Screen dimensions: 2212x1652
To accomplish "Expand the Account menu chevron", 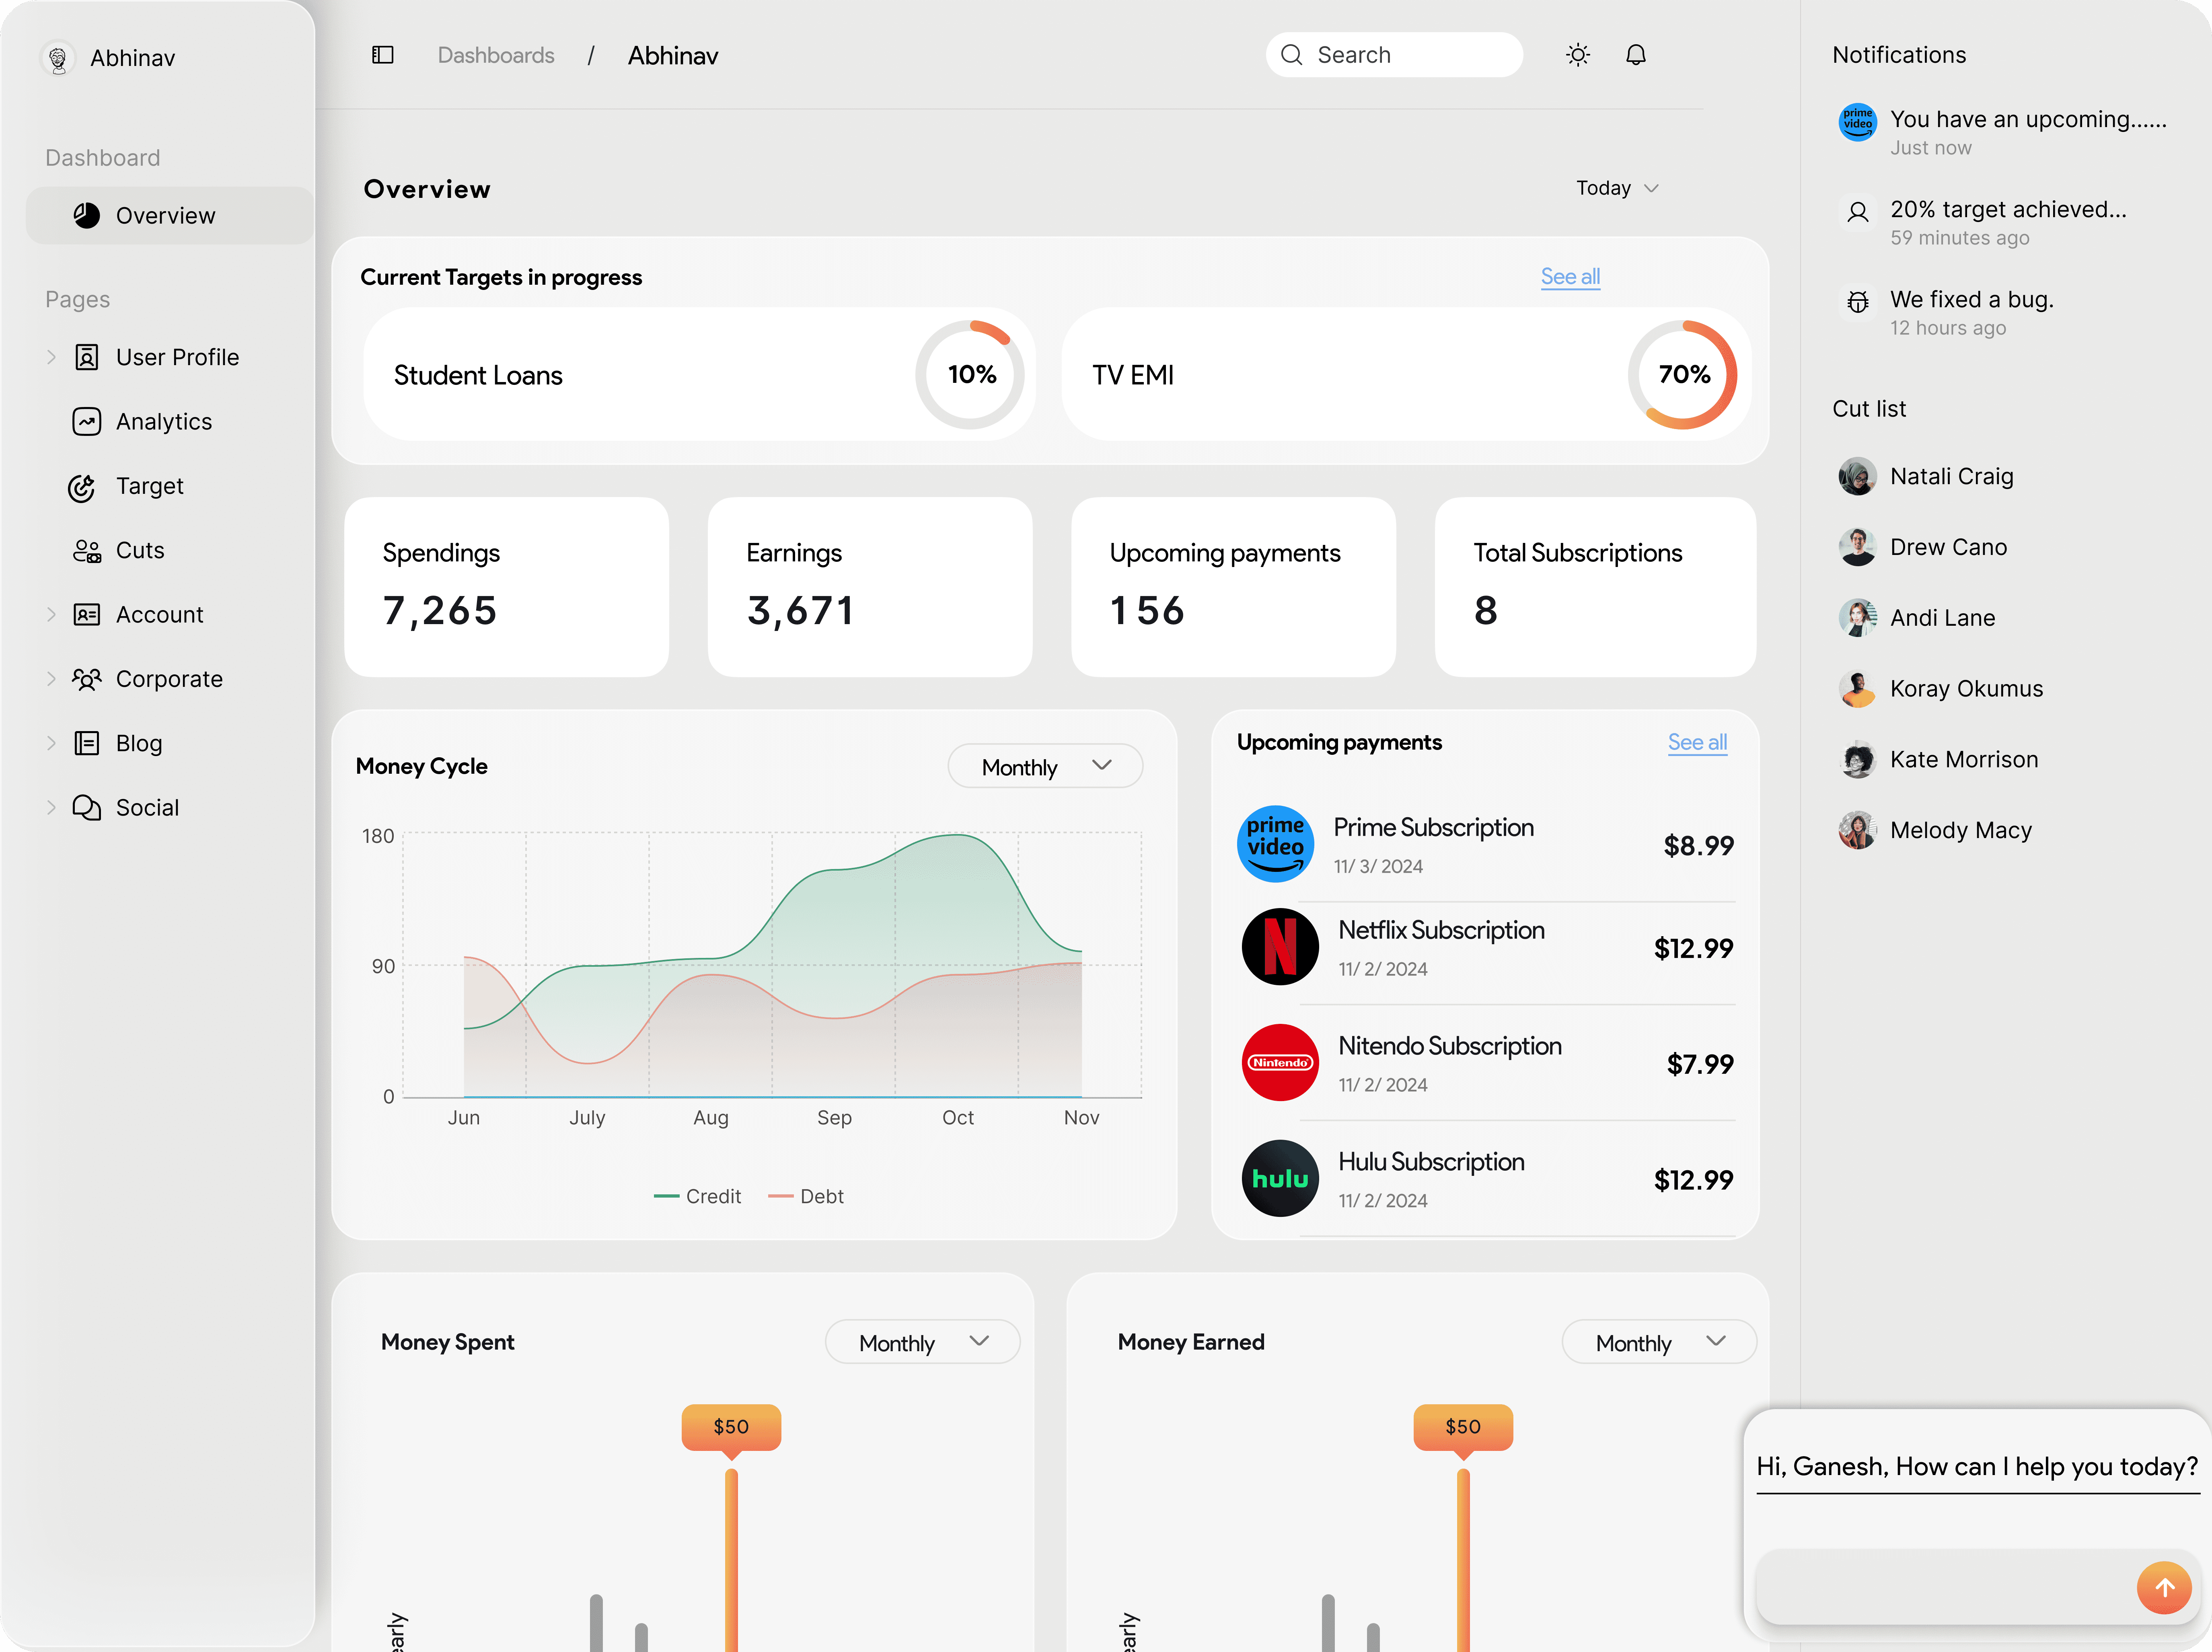I will coord(51,614).
